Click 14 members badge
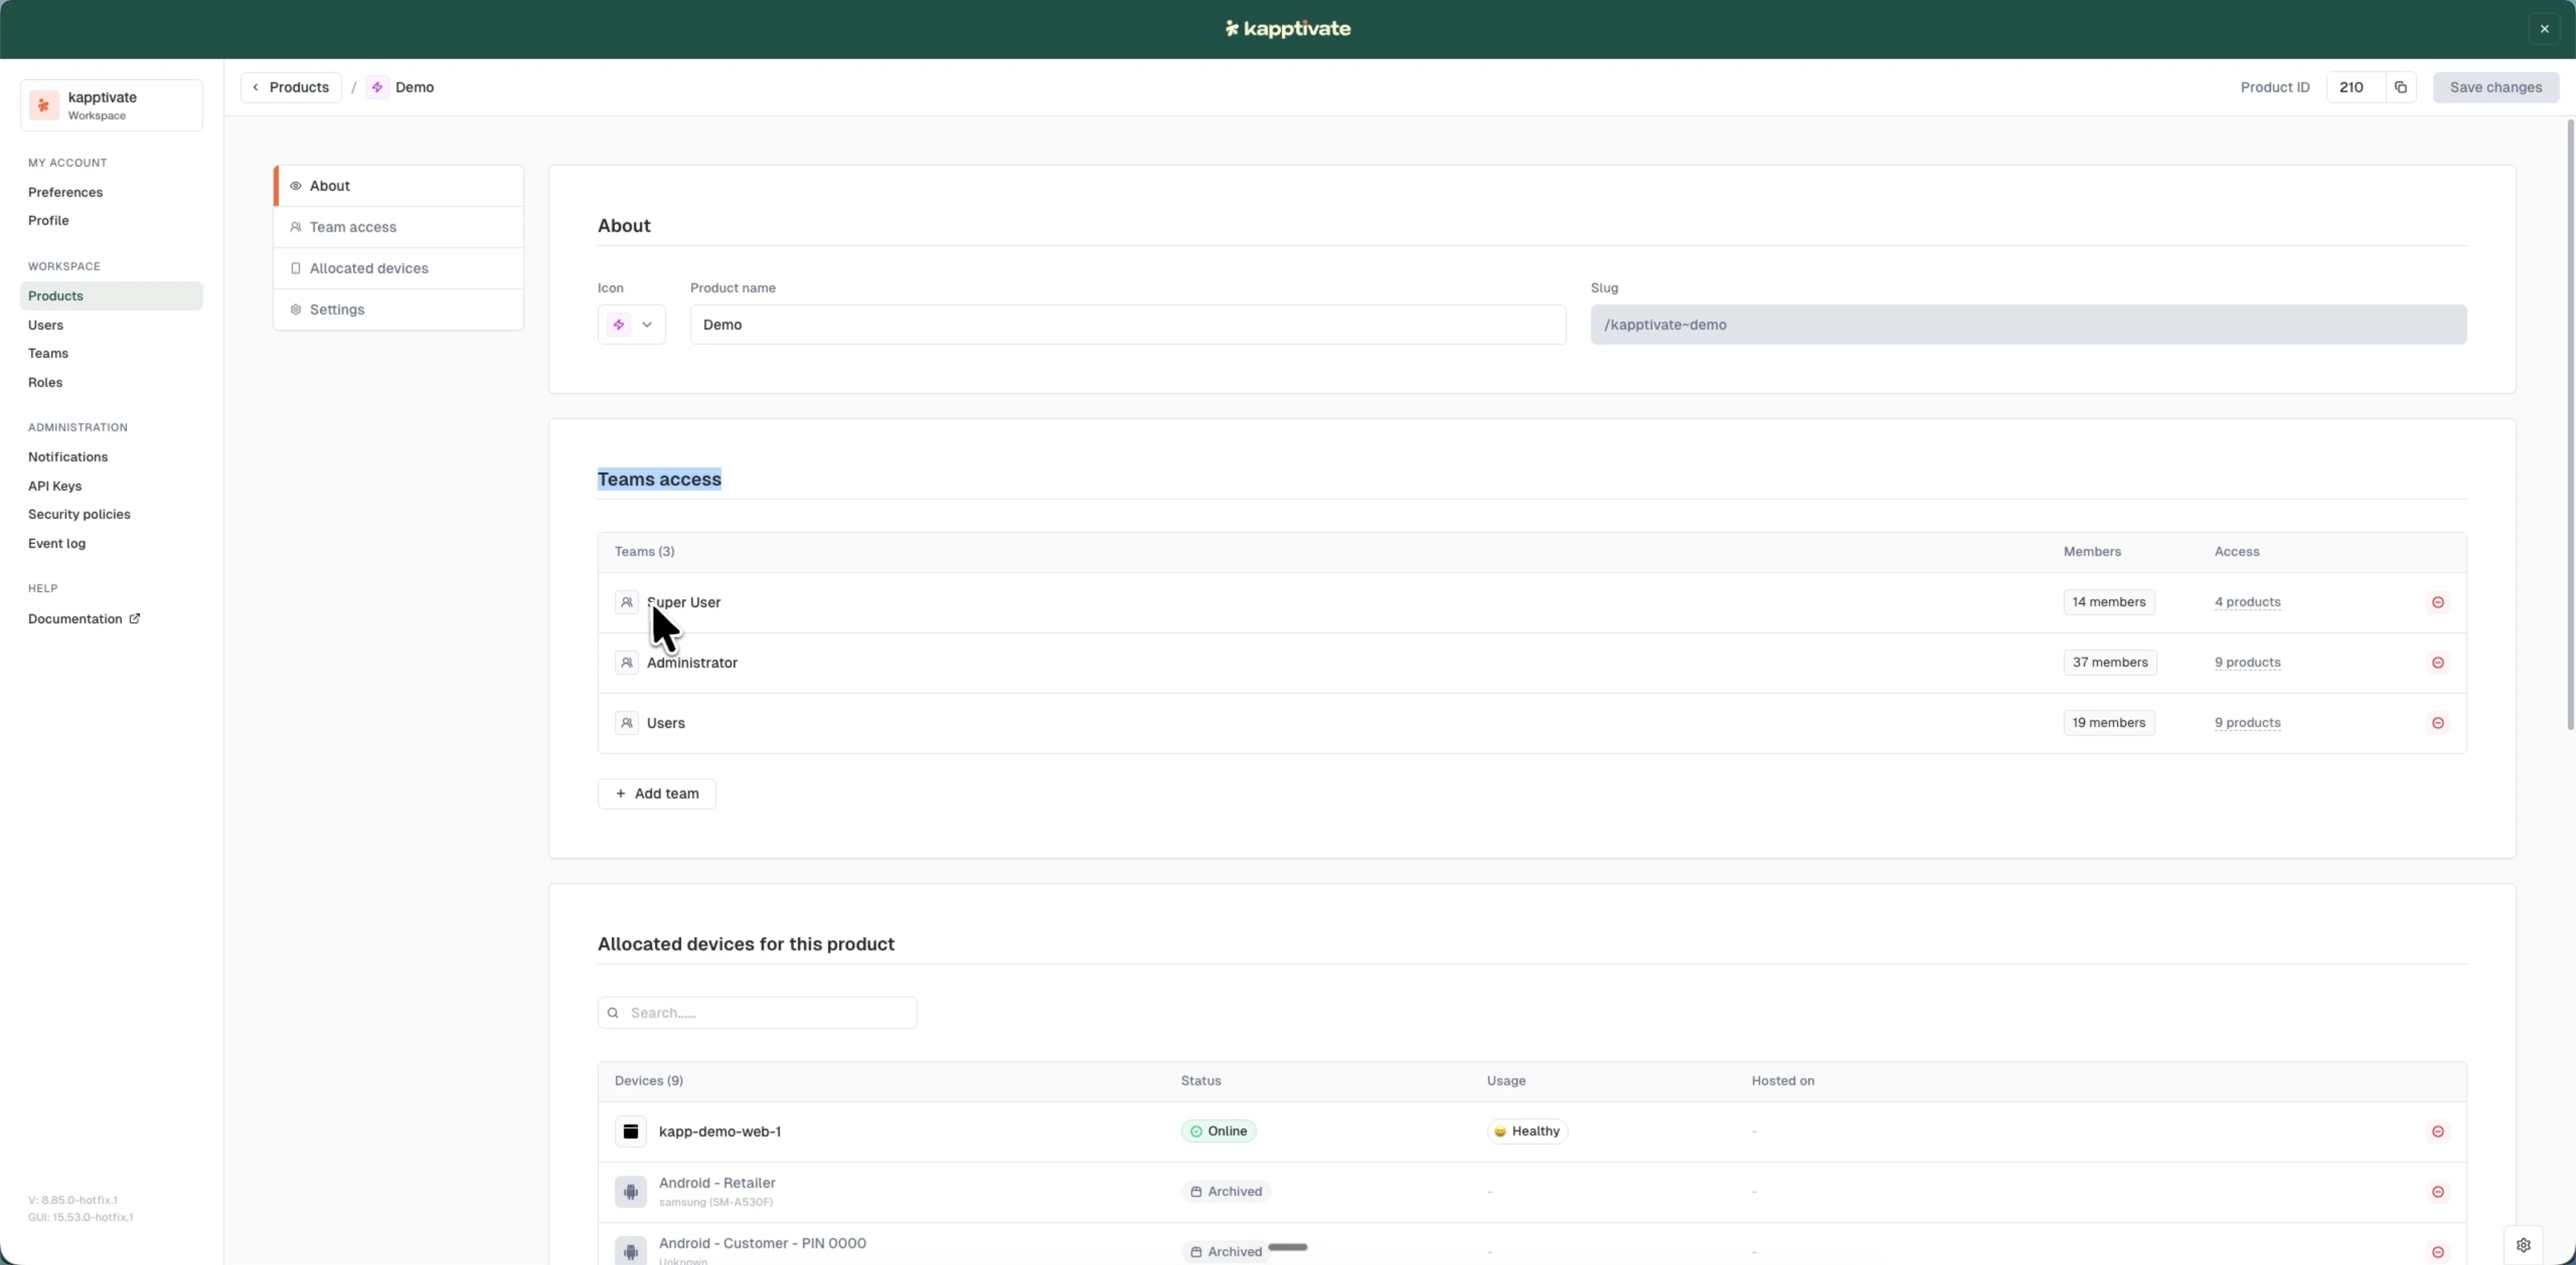 pos(2109,602)
